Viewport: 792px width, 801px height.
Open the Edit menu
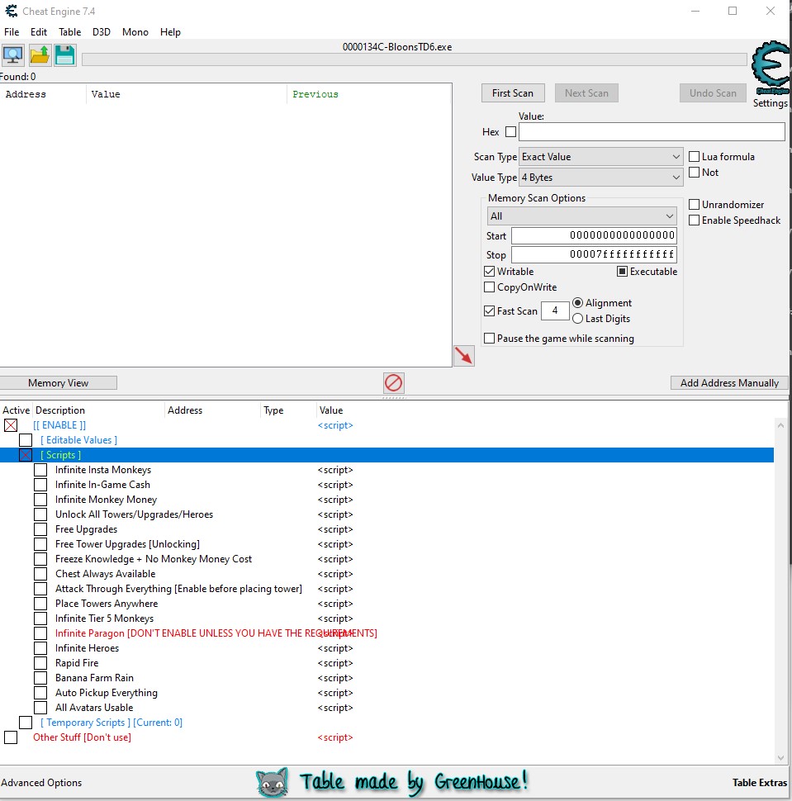pyautogui.click(x=39, y=31)
